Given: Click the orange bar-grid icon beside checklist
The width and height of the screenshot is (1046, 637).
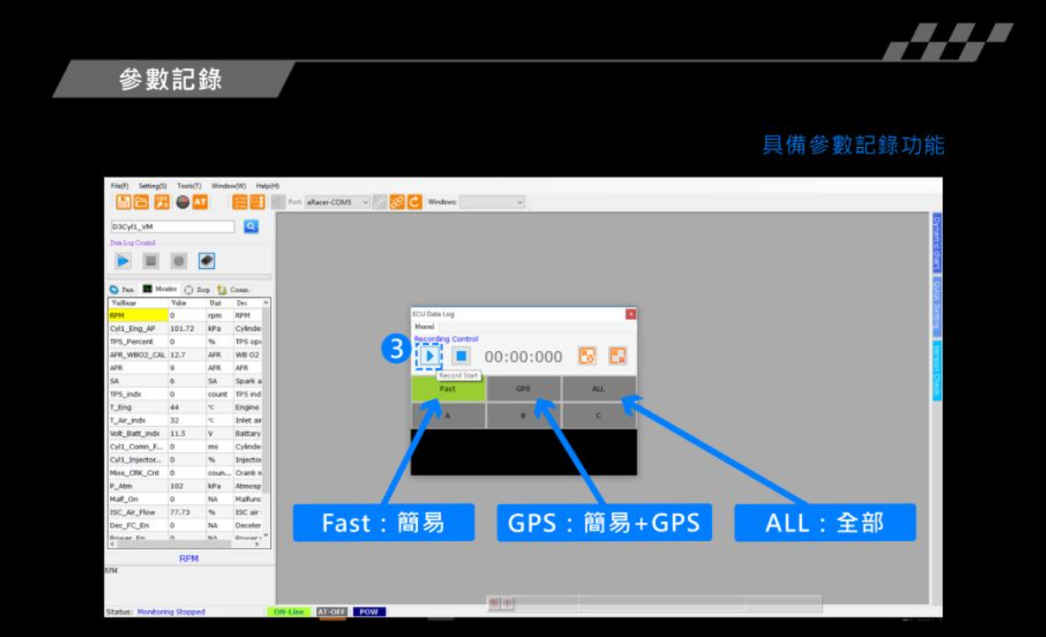Looking at the screenshot, I should 258,201.
